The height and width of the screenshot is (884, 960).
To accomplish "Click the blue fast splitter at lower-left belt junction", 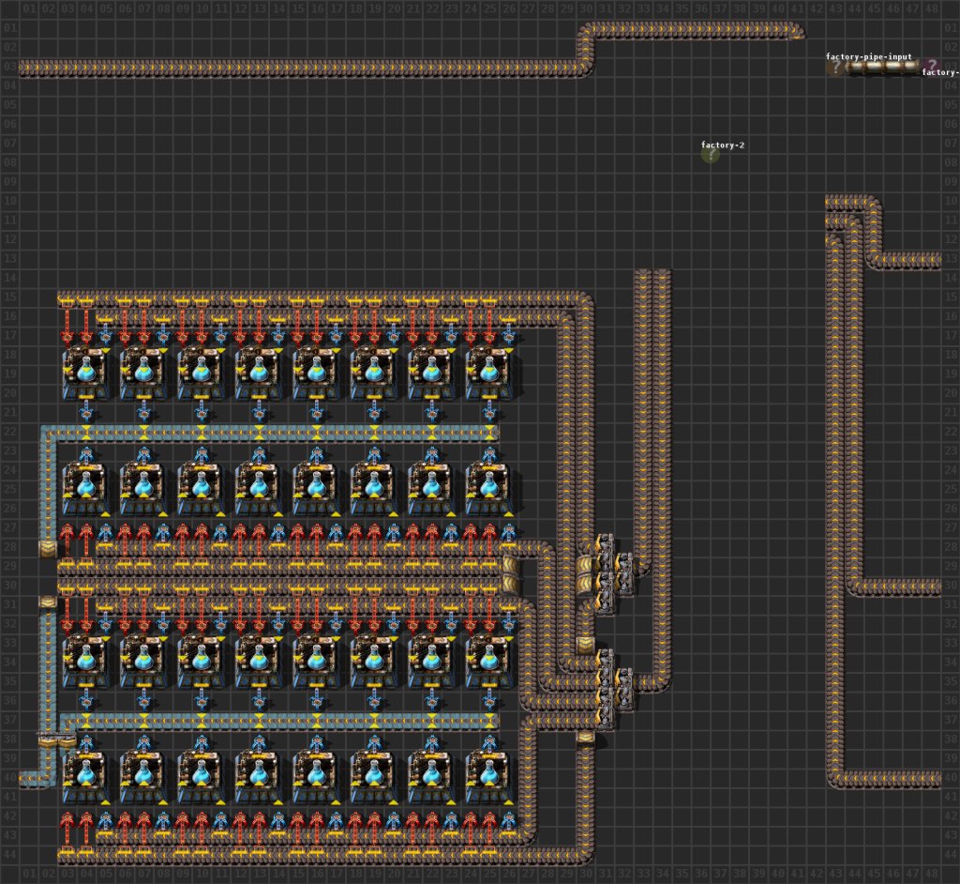I will [57, 739].
